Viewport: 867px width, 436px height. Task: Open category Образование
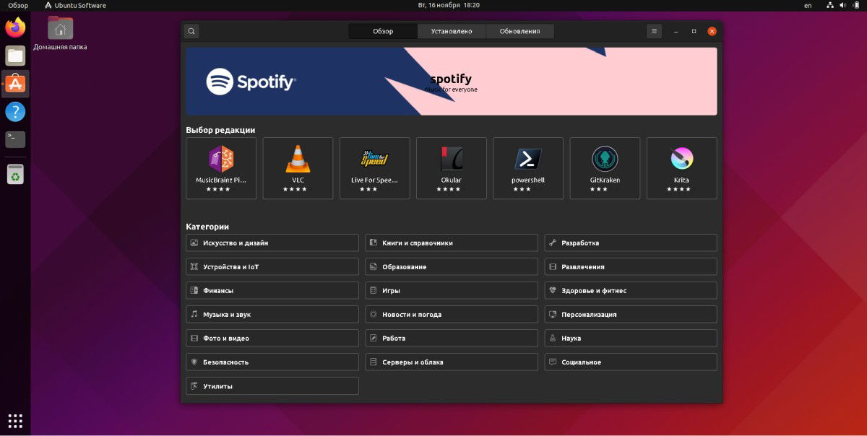(452, 266)
